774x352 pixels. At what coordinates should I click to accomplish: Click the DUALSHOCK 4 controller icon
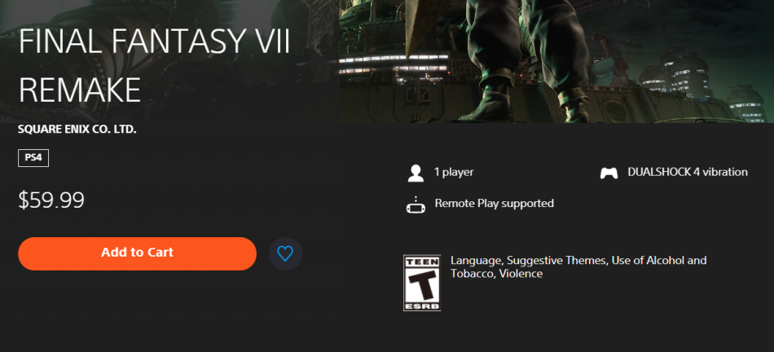[x=609, y=174]
